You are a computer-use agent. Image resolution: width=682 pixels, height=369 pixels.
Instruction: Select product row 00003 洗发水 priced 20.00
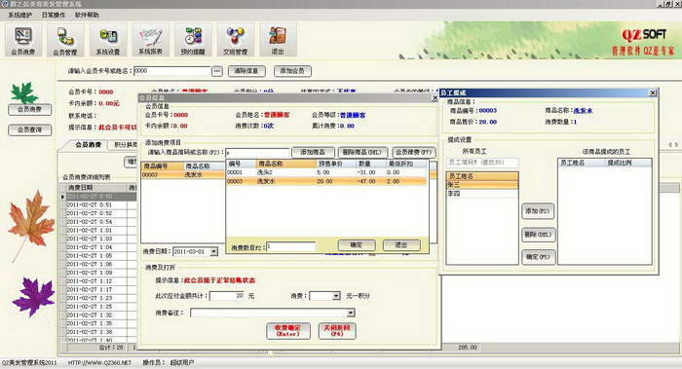click(x=326, y=181)
